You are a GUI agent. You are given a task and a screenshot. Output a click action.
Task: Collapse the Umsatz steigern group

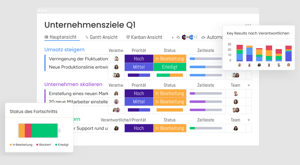click(x=64, y=50)
